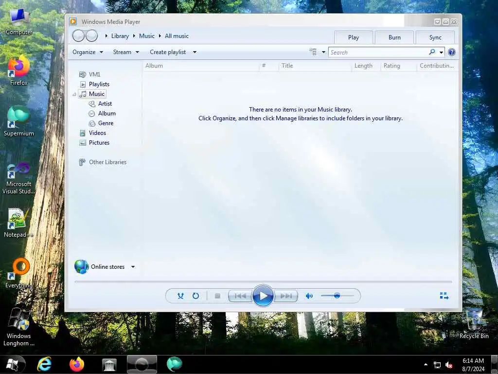Click the Back navigation button

pos(78,36)
